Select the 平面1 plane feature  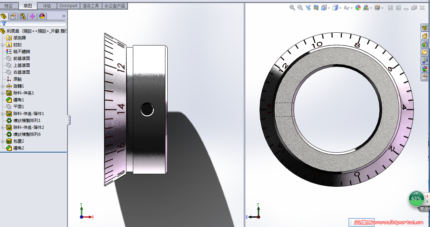pos(15,107)
